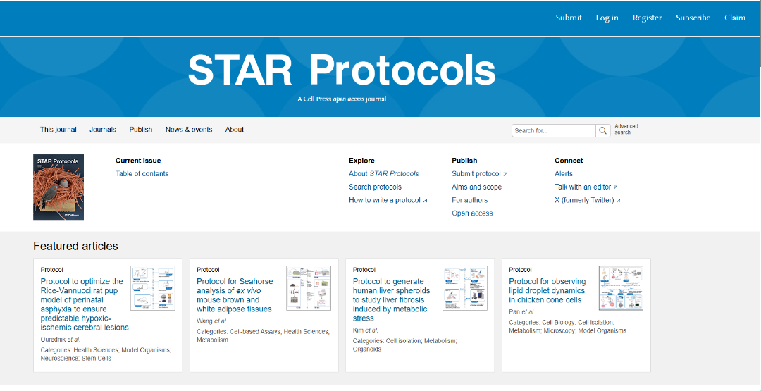This screenshot has height=391, width=761.
Task: Open How to write a protocol link
Action: pos(388,200)
